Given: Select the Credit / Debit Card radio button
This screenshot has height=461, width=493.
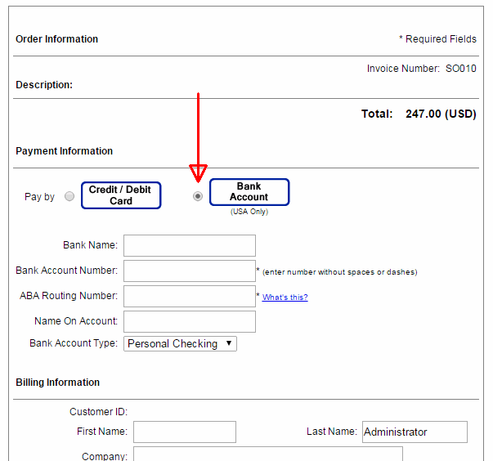Looking at the screenshot, I should click(69, 196).
